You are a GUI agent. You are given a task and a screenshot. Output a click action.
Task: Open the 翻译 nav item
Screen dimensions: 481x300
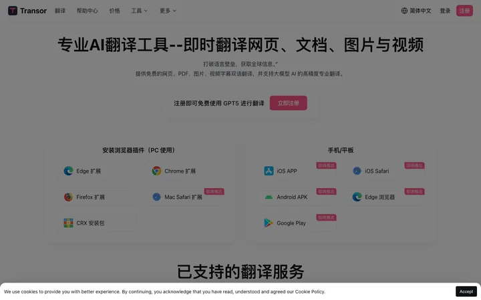[60, 11]
